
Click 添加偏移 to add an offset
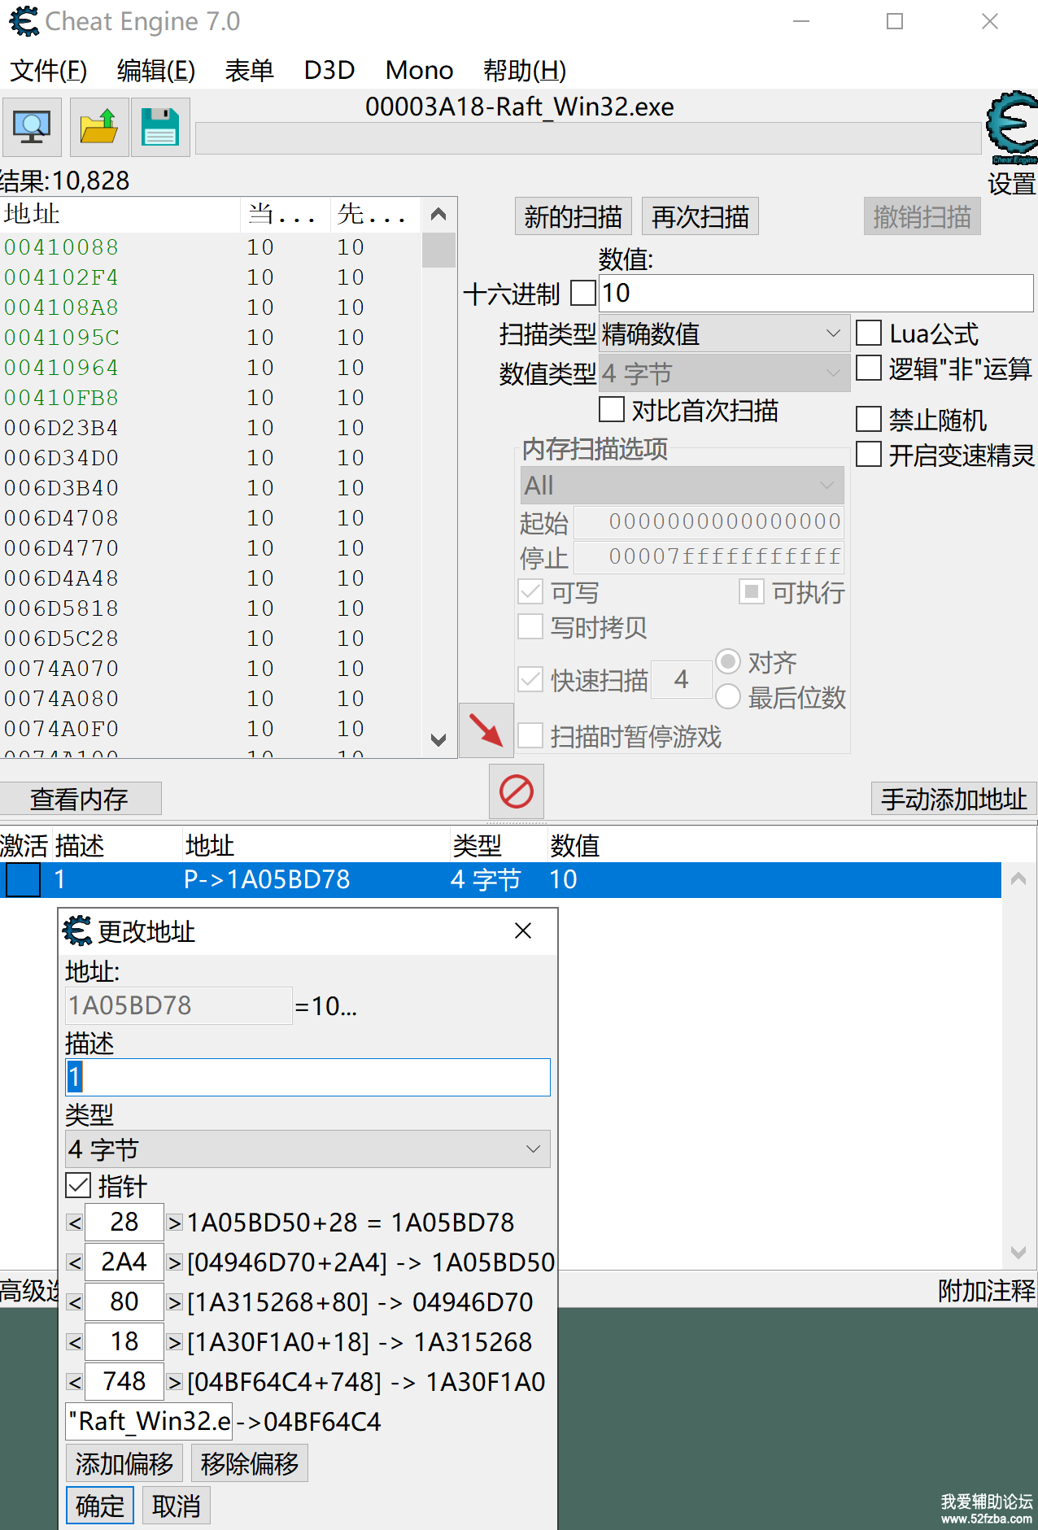tap(124, 1464)
